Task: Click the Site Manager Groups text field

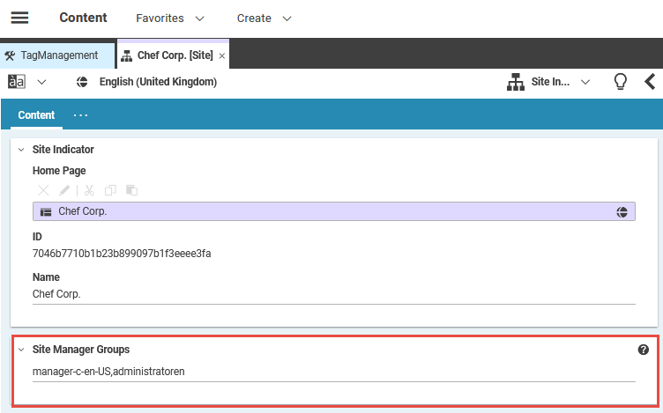Action: pyautogui.click(x=333, y=372)
